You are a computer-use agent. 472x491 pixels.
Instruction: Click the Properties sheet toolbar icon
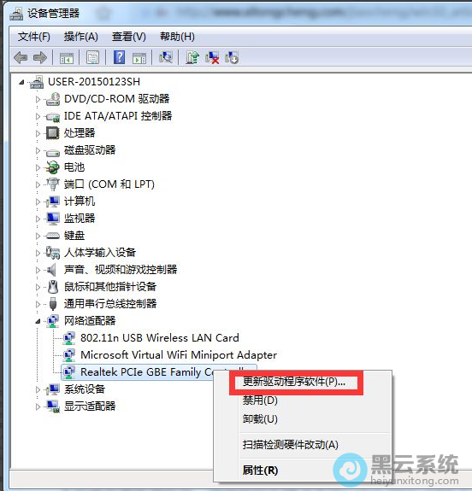(x=93, y=57)
